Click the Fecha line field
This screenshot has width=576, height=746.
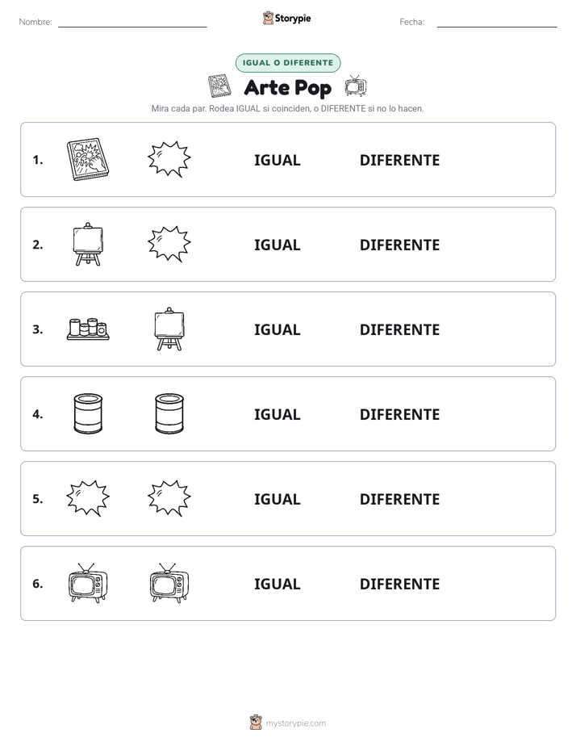[x=497, y=22]
